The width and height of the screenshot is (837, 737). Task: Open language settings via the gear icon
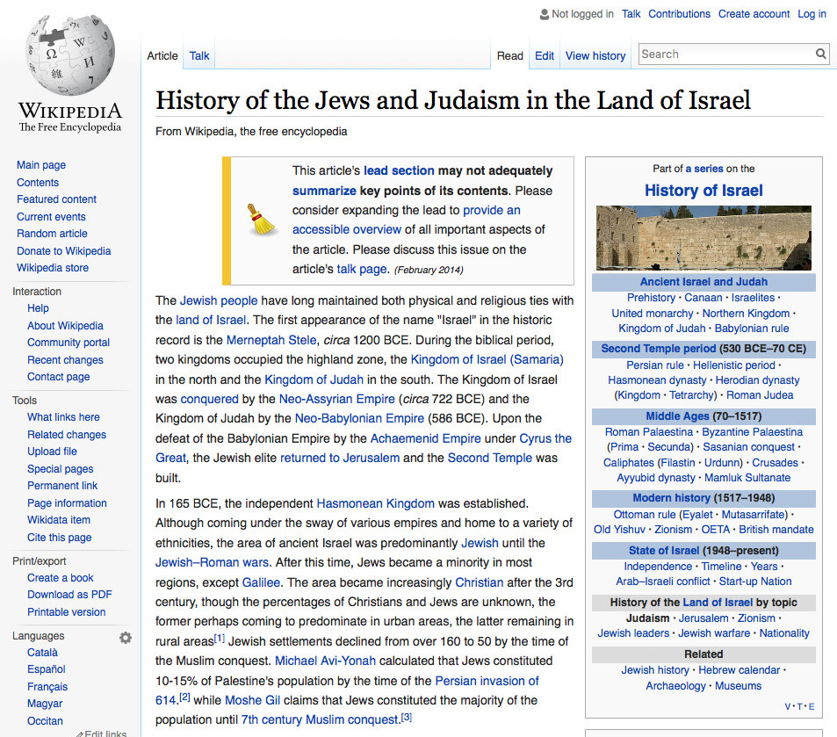tap(126, 638)
